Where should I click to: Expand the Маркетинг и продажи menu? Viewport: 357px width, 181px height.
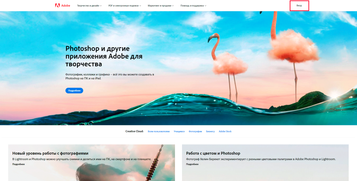[x=161, y=6]
